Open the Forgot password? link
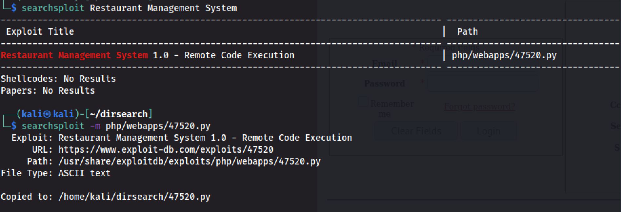Image resolution: width=621 pixels, height=212 pixels. [x=479, y=106]
